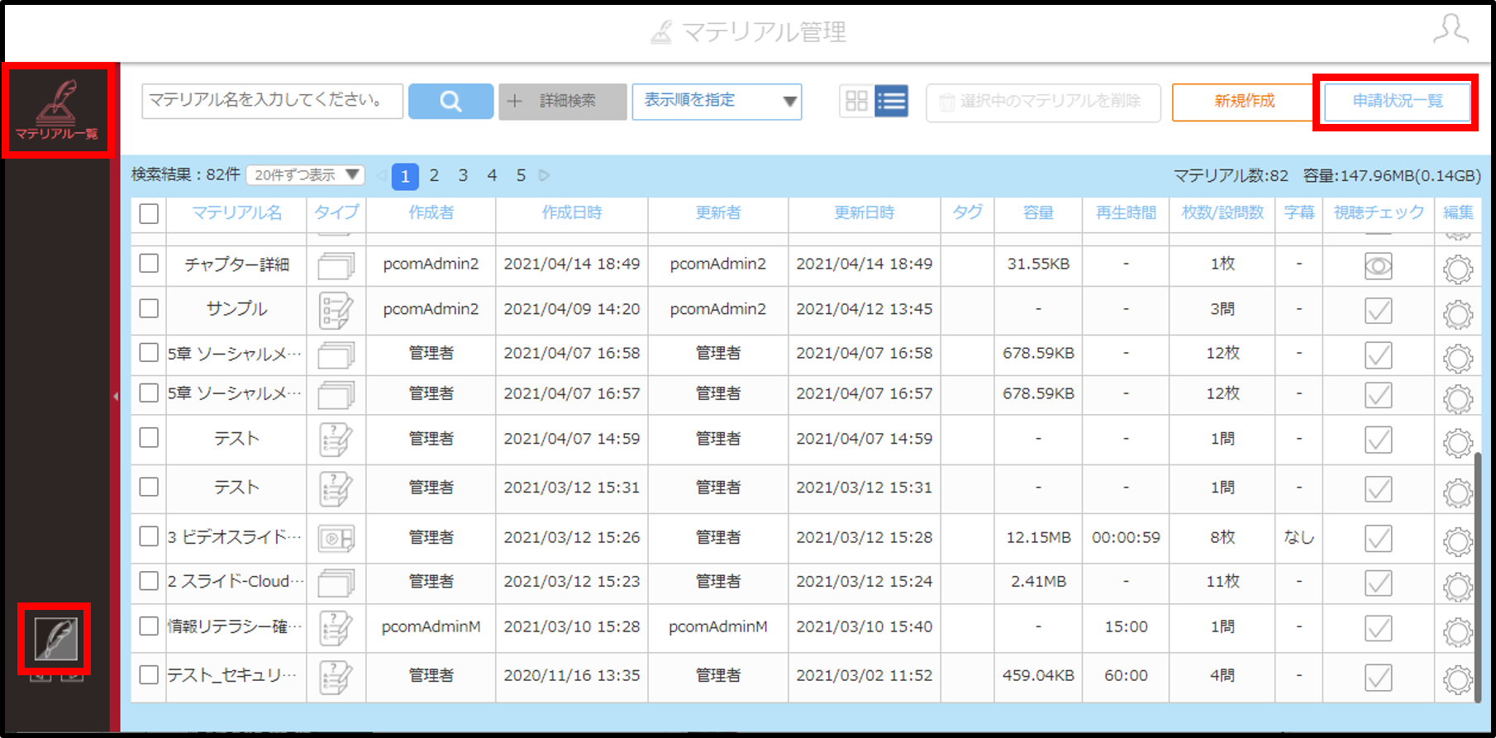Click pcomAdminM creator cell
The height and width of the screenshot is (738, 1496).
click(x=431, y=626)
